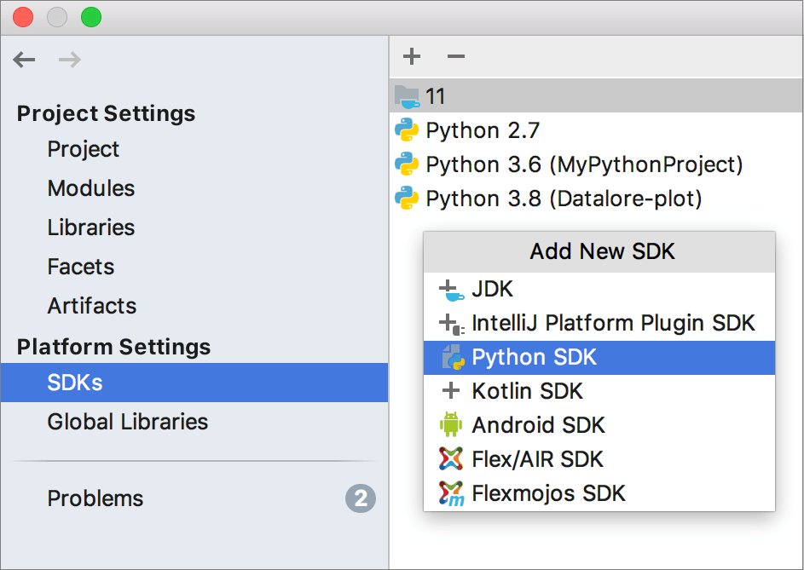Image resolution: width=804 pixels, height=570 pixels.
Task: Choose Android SDK from the popup menu
Action: coord(537,424)
